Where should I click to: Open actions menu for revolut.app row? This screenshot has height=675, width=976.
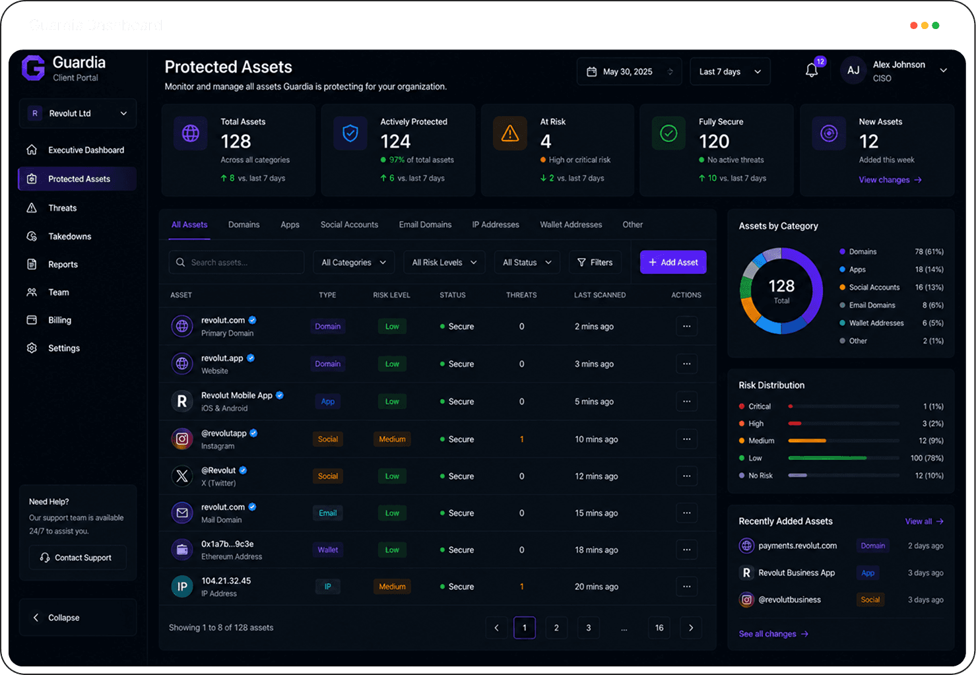(686, 364)
